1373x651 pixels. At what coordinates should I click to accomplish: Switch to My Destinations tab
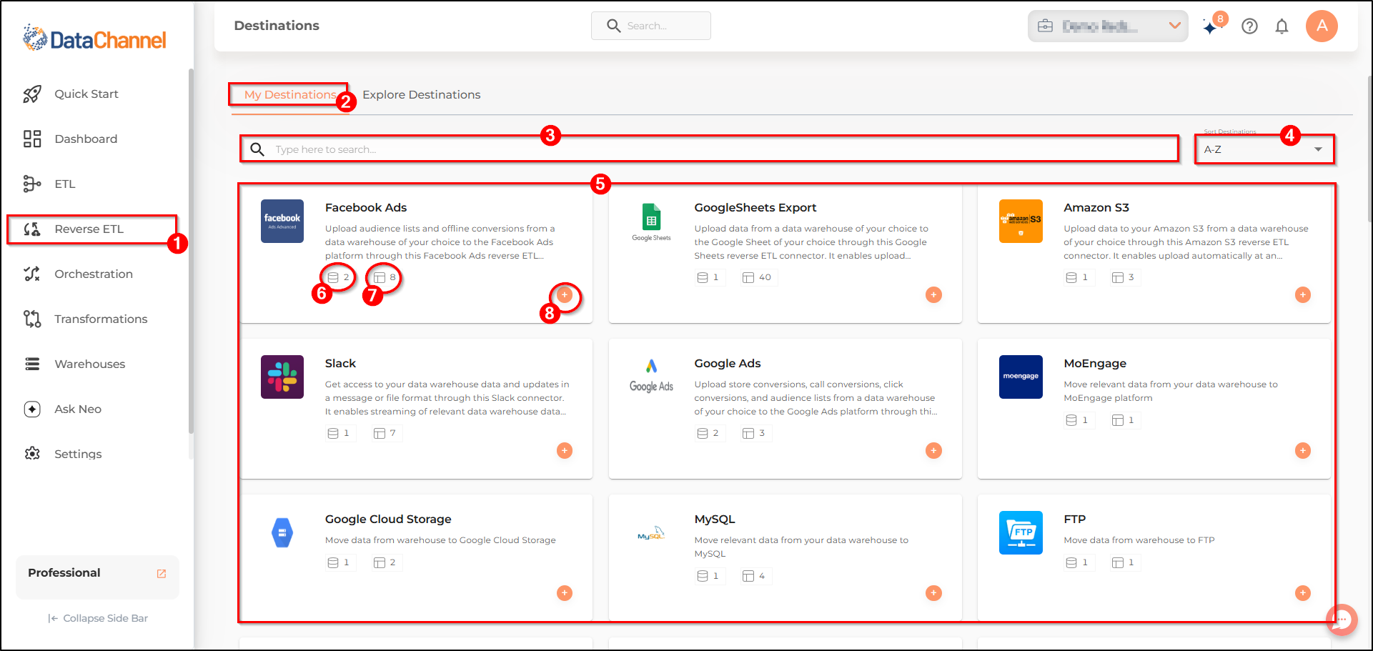[x=289, y=94]
